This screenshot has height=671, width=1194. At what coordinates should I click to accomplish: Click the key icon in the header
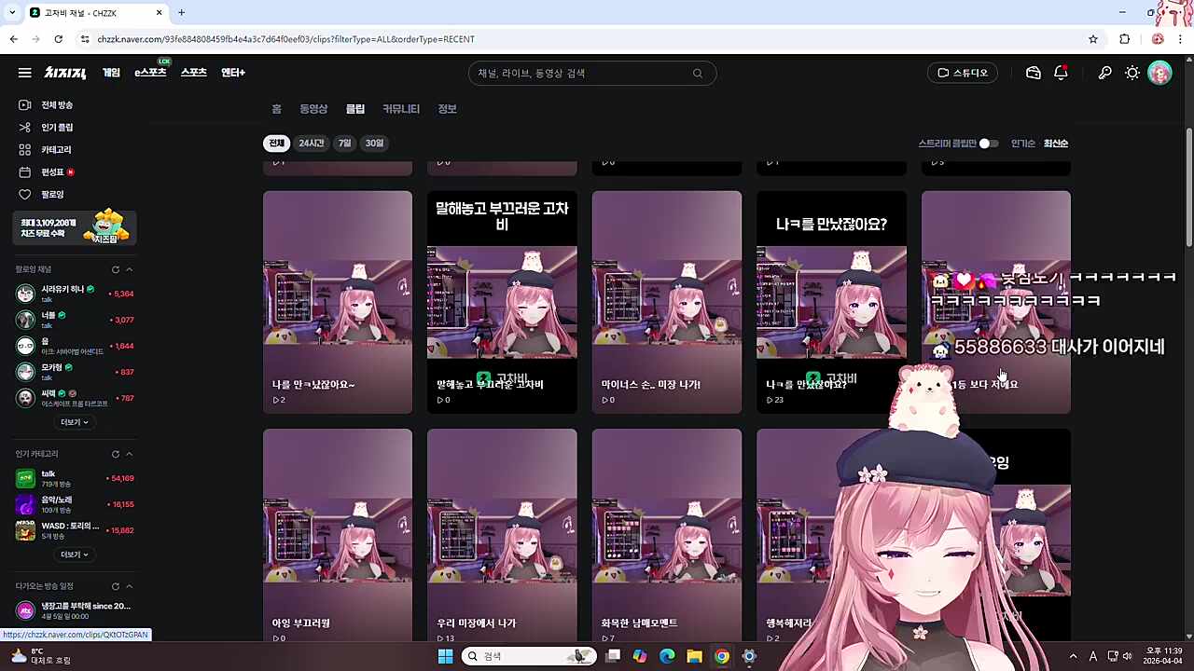click(1104, 73)
